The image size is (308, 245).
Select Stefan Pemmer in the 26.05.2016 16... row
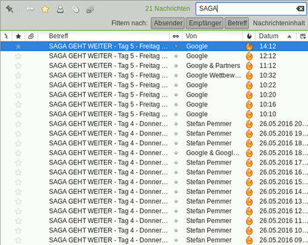[209, 172]
